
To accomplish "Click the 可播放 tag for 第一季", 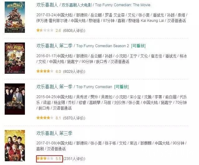I will click(x=121, y=87).
